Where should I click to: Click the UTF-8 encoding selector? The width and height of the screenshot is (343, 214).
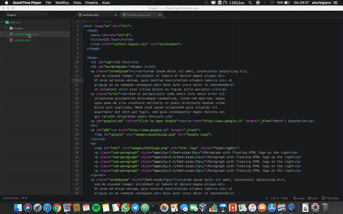[274, 198]
